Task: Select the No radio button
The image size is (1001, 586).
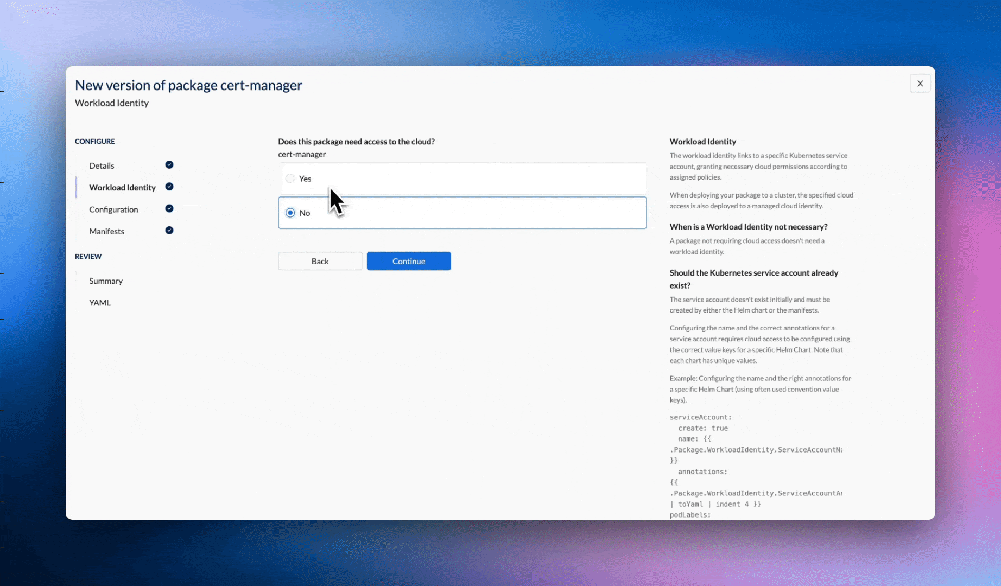Action: 290,213
